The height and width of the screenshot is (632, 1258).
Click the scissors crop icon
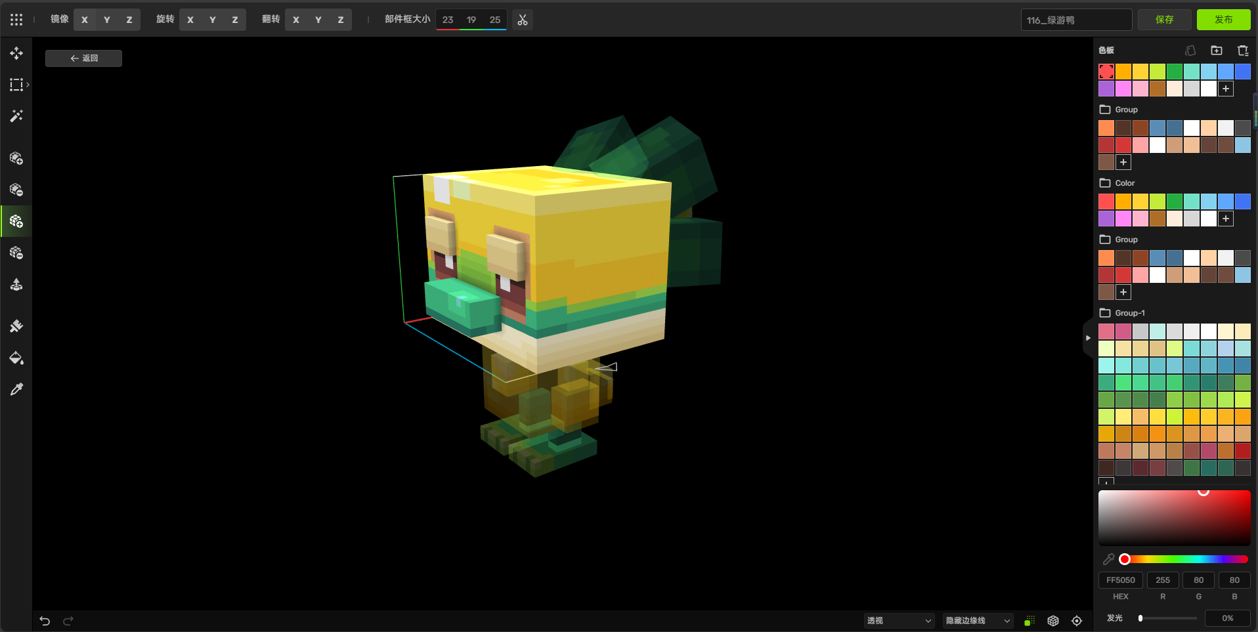point(523,20)
